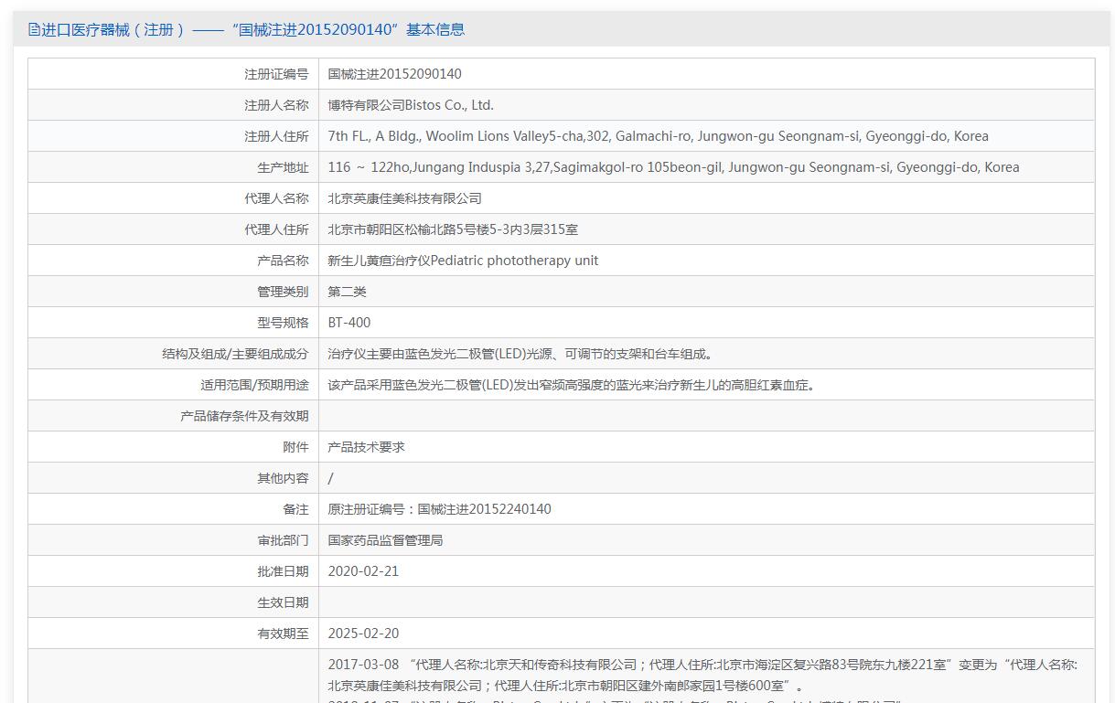Screen dimensions: 1115x703
Task: Click the label 其他内容
Action: point(283,478)
